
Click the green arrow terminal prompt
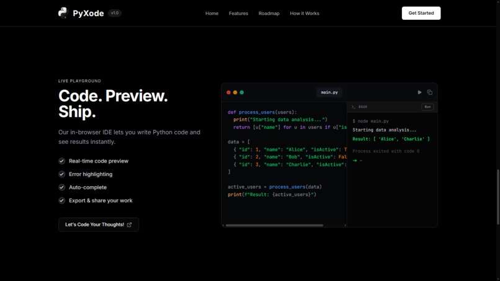355,161
